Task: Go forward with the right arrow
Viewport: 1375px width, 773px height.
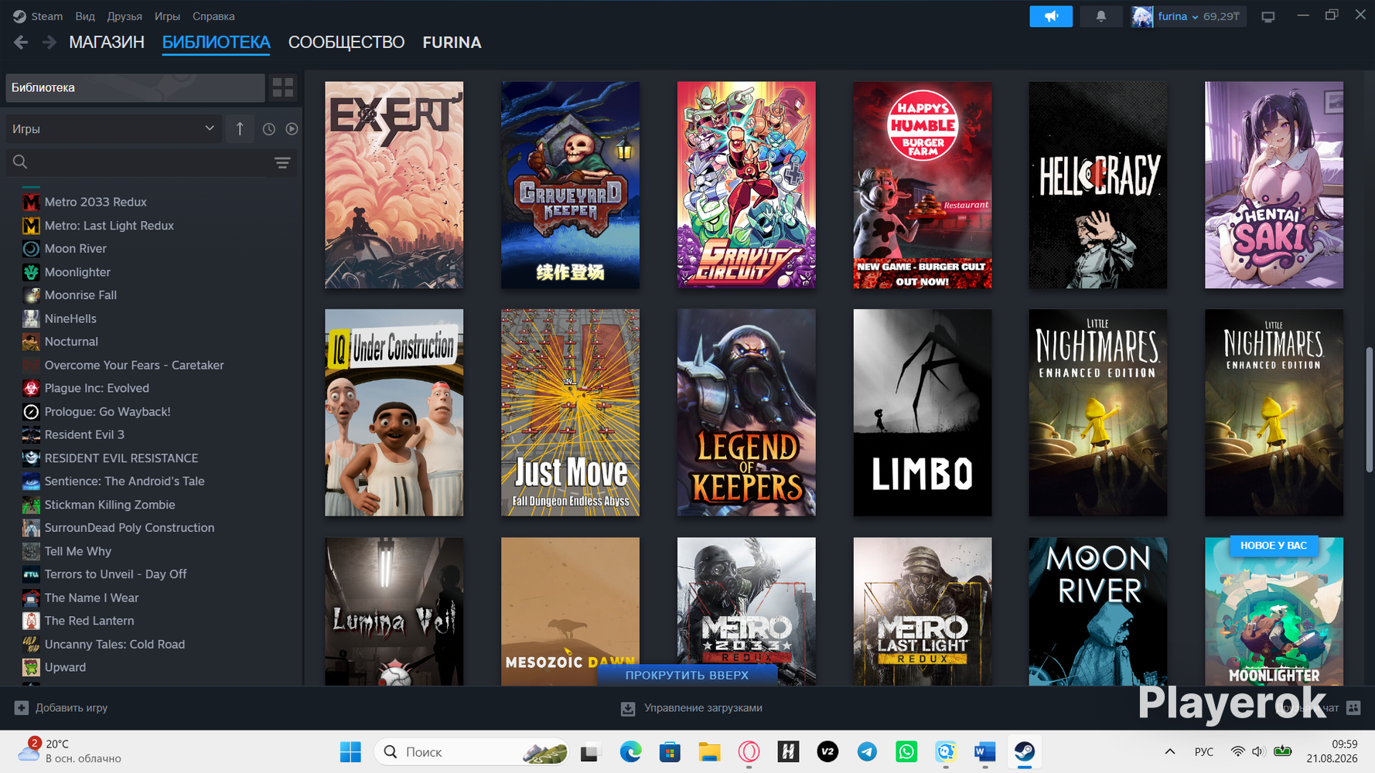Action: (49, 43)
